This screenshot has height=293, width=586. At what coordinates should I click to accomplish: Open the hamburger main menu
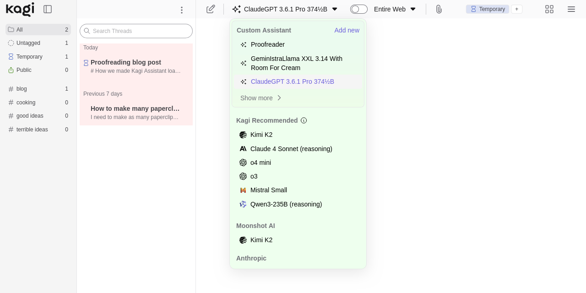[x=571, y=9]
